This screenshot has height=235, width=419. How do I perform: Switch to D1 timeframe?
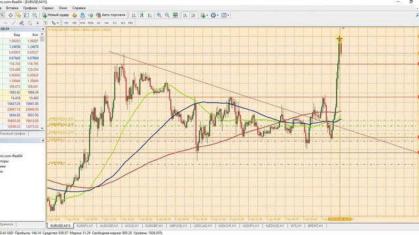[x=115, y=23]
